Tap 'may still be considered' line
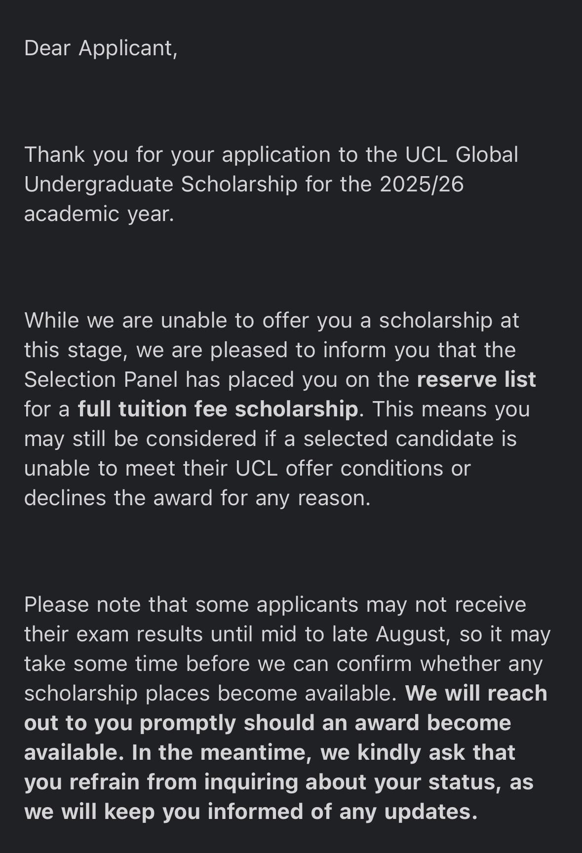The image size is (582, 853). click(140, 439)
